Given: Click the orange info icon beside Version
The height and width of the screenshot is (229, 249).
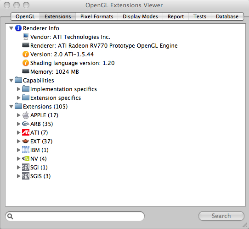Looking at the screenshot, I should coord(26,54).
